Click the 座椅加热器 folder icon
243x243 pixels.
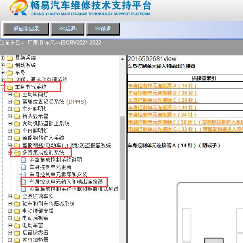point(17,240)
